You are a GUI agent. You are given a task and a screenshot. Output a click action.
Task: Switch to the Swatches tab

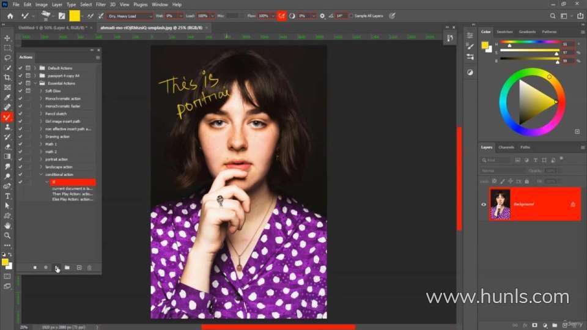click(504, 32)
